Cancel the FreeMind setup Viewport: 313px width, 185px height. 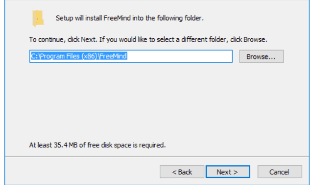(x=280, y=172)
